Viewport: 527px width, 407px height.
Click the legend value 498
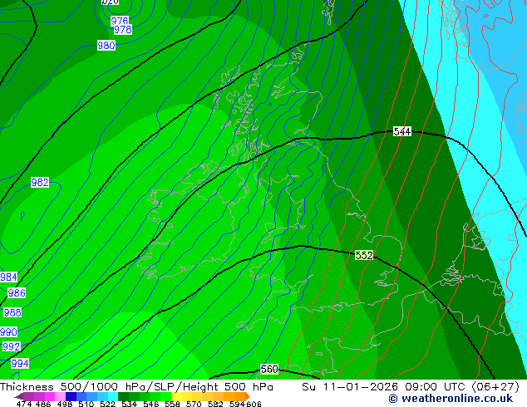[65, 404]
